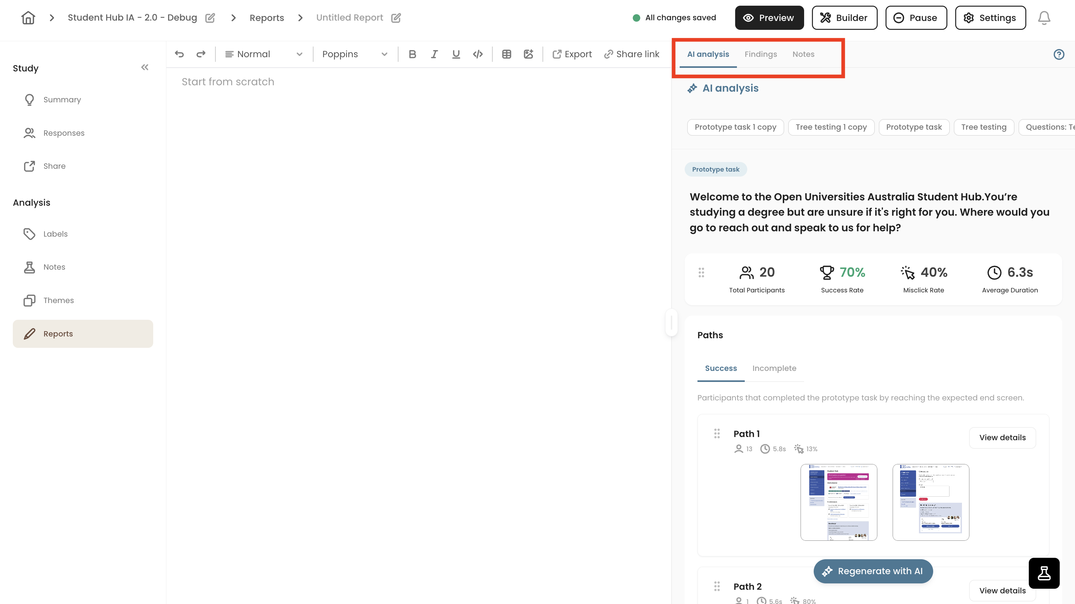Open Responses in the sidebar
Viewport: 1075px width, 604px height.
click(82, 133)
